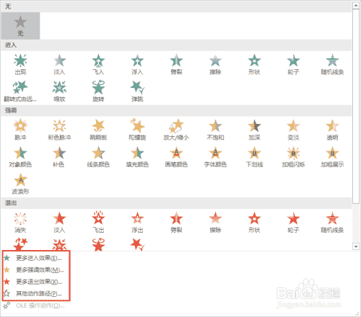Select the 随机线条 entrance animation
Image resolution: width=361 pixels, height=317 pixels.
click(332, 64)
